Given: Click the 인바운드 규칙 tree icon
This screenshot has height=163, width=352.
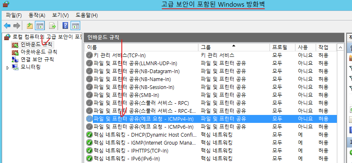Looking at the screenshot, I should coord(15,44).
